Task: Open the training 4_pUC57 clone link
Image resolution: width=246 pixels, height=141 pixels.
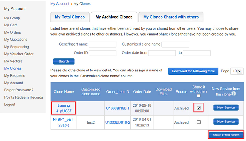Action: pyautogui.click(x=64, y=108)
